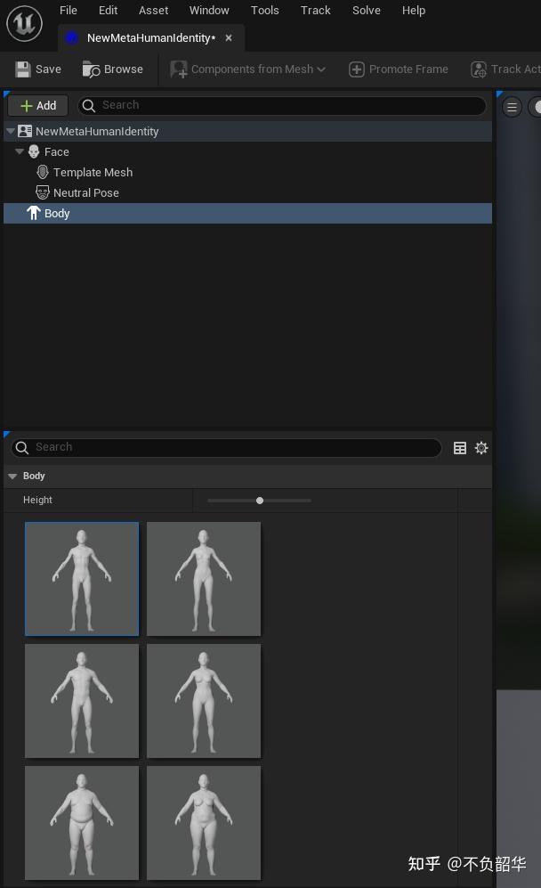Click Browse to locate asset in Content Browser
541x888 pixels.
coord(113,69)
